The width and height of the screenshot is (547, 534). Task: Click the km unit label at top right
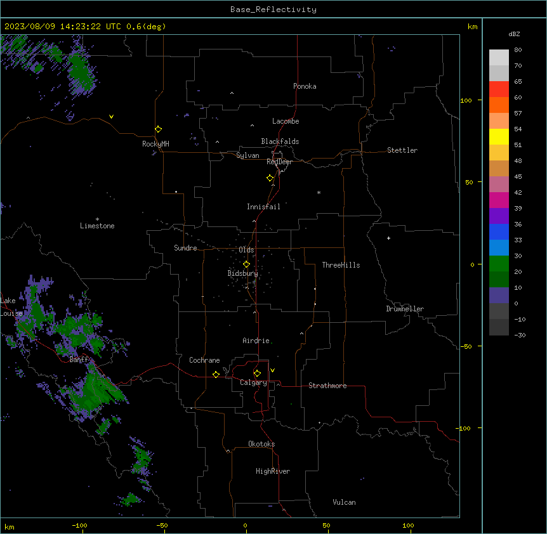point(472,27)
